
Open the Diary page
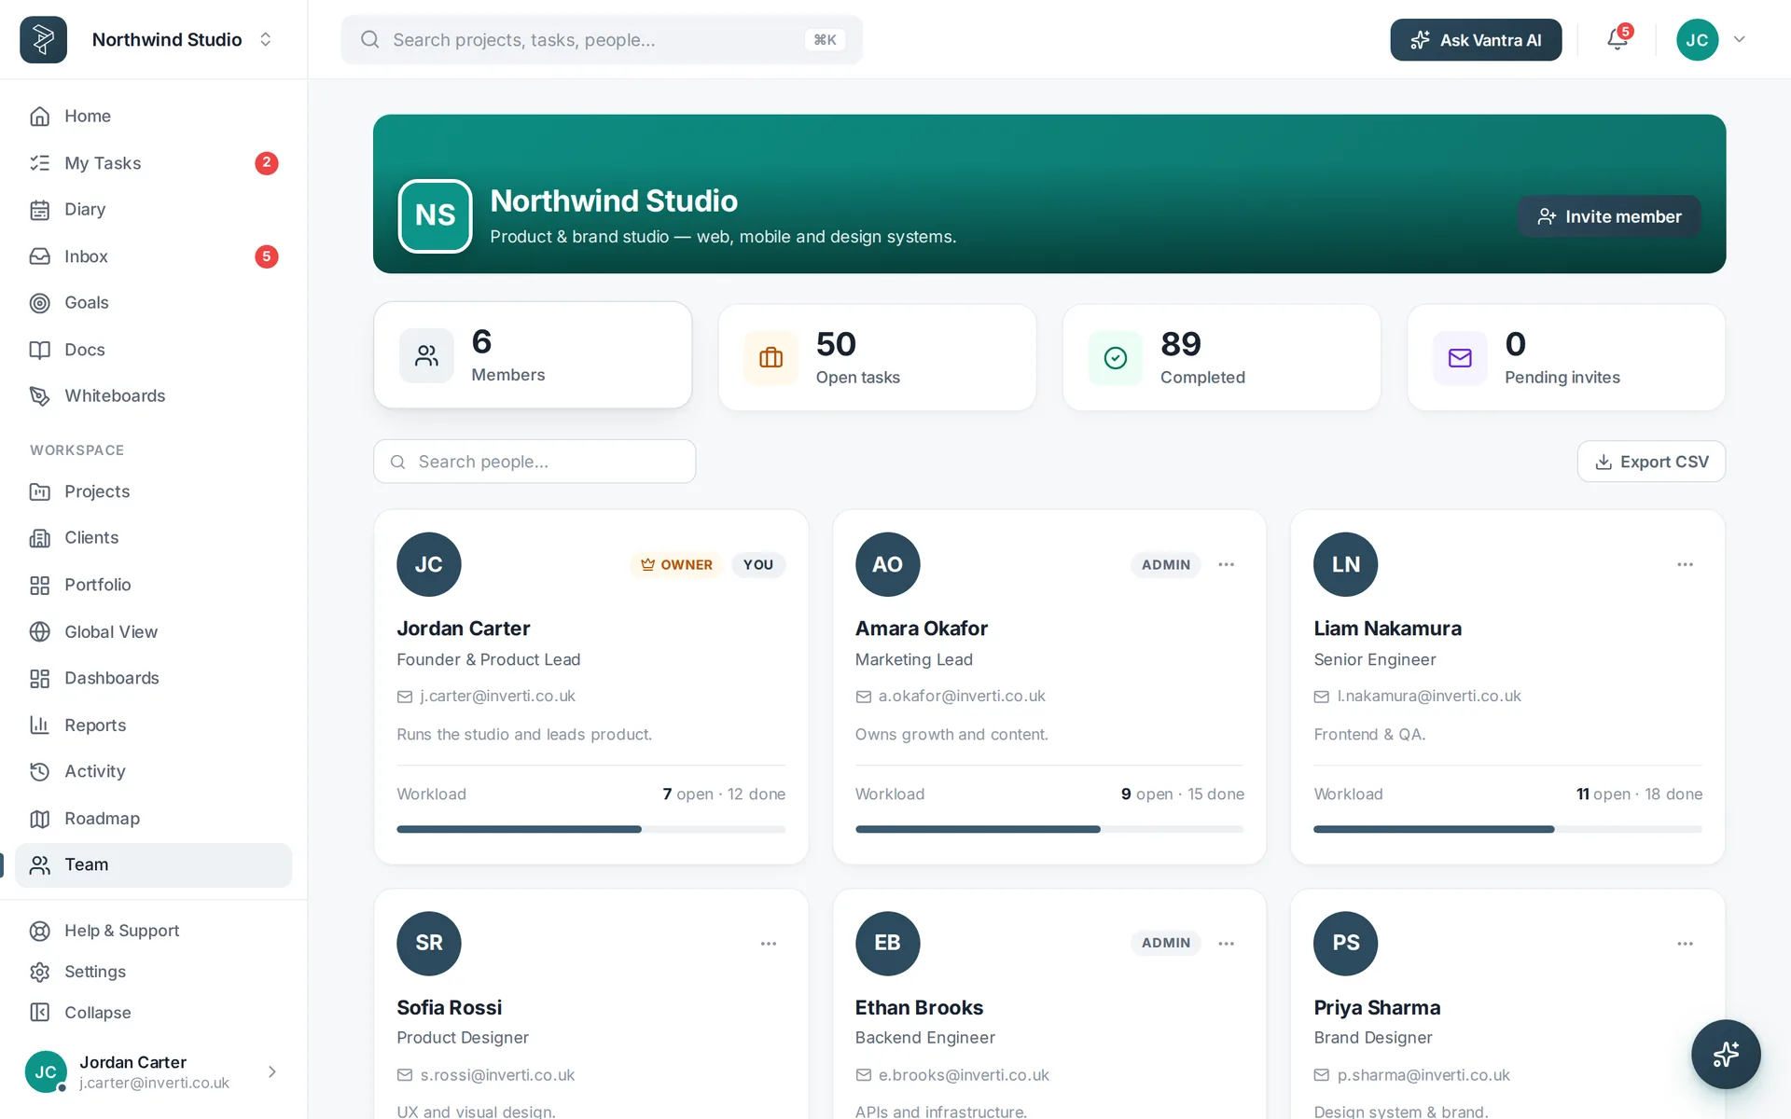pyautogui.click(x=154, y=210)
